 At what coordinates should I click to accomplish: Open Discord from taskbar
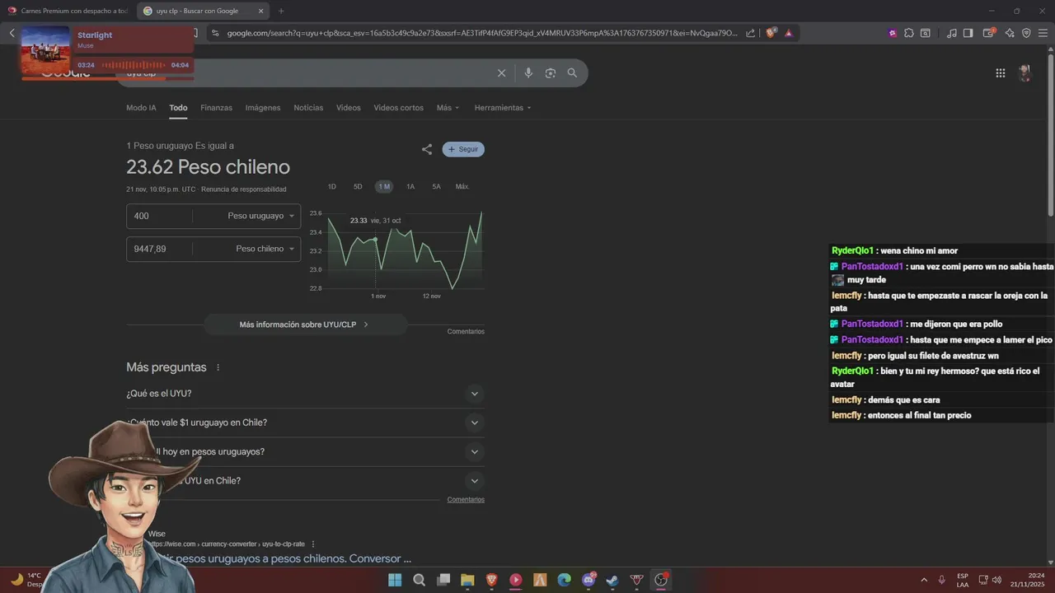(x=588, y=580)
